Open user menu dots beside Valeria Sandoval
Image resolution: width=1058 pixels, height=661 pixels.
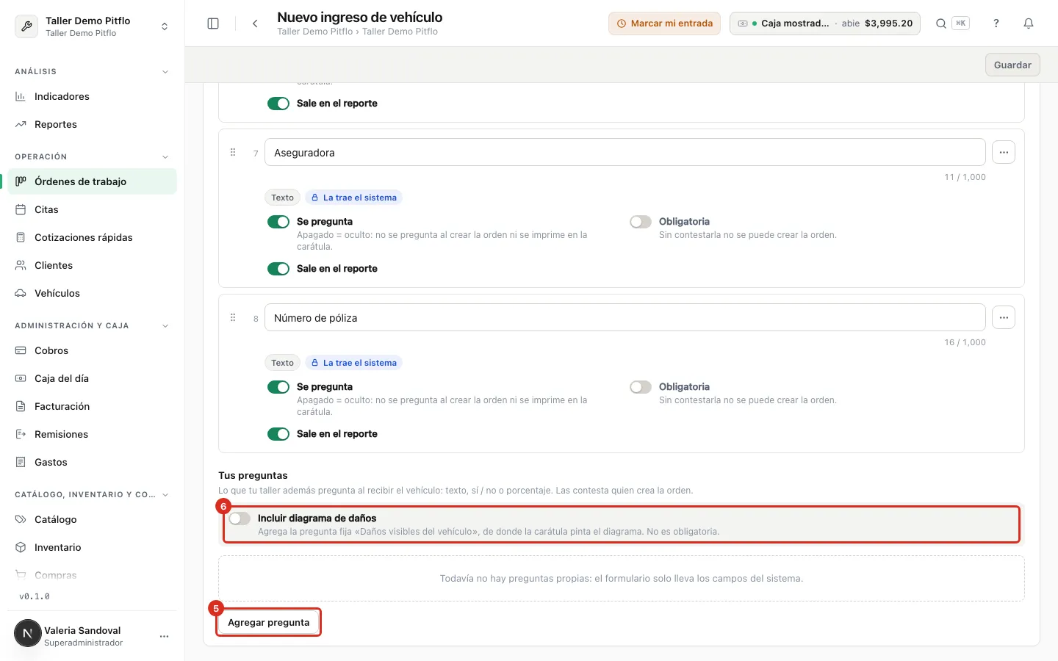164,636
